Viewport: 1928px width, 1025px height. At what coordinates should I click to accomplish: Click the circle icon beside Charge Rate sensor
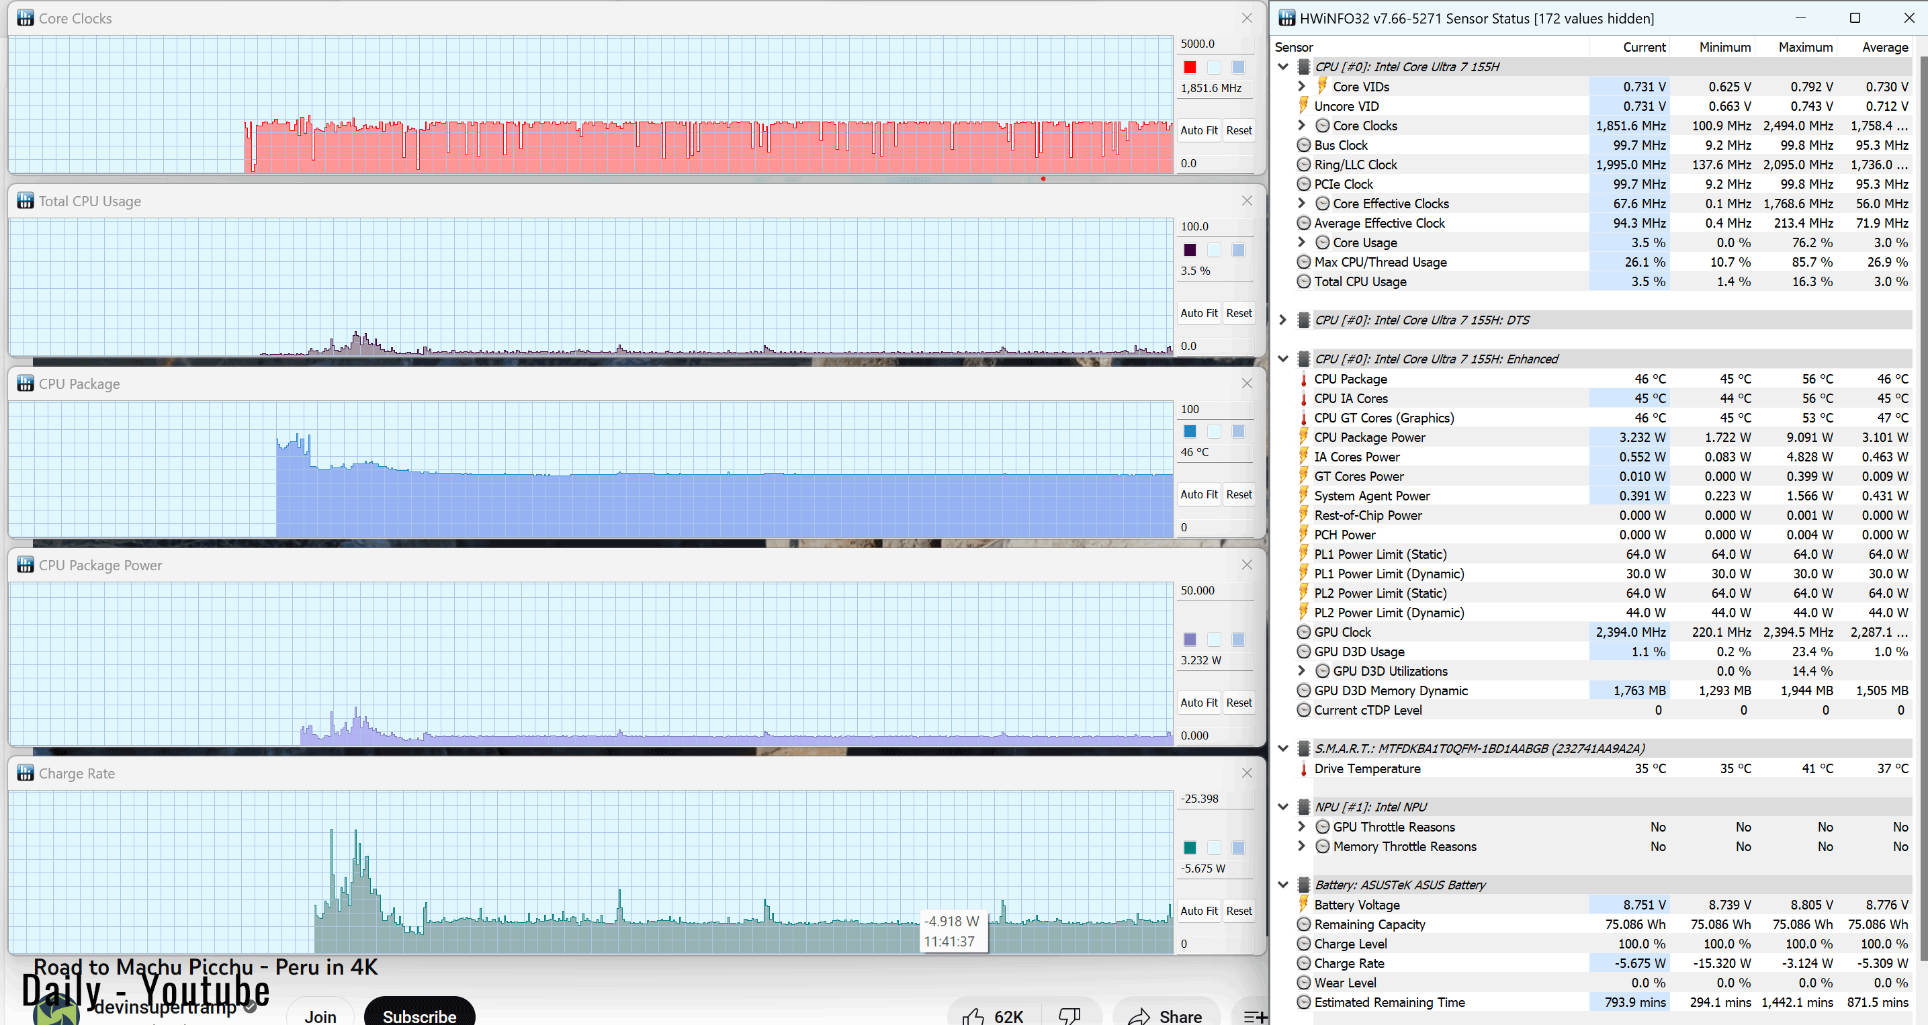click(x=1304, y=963)
